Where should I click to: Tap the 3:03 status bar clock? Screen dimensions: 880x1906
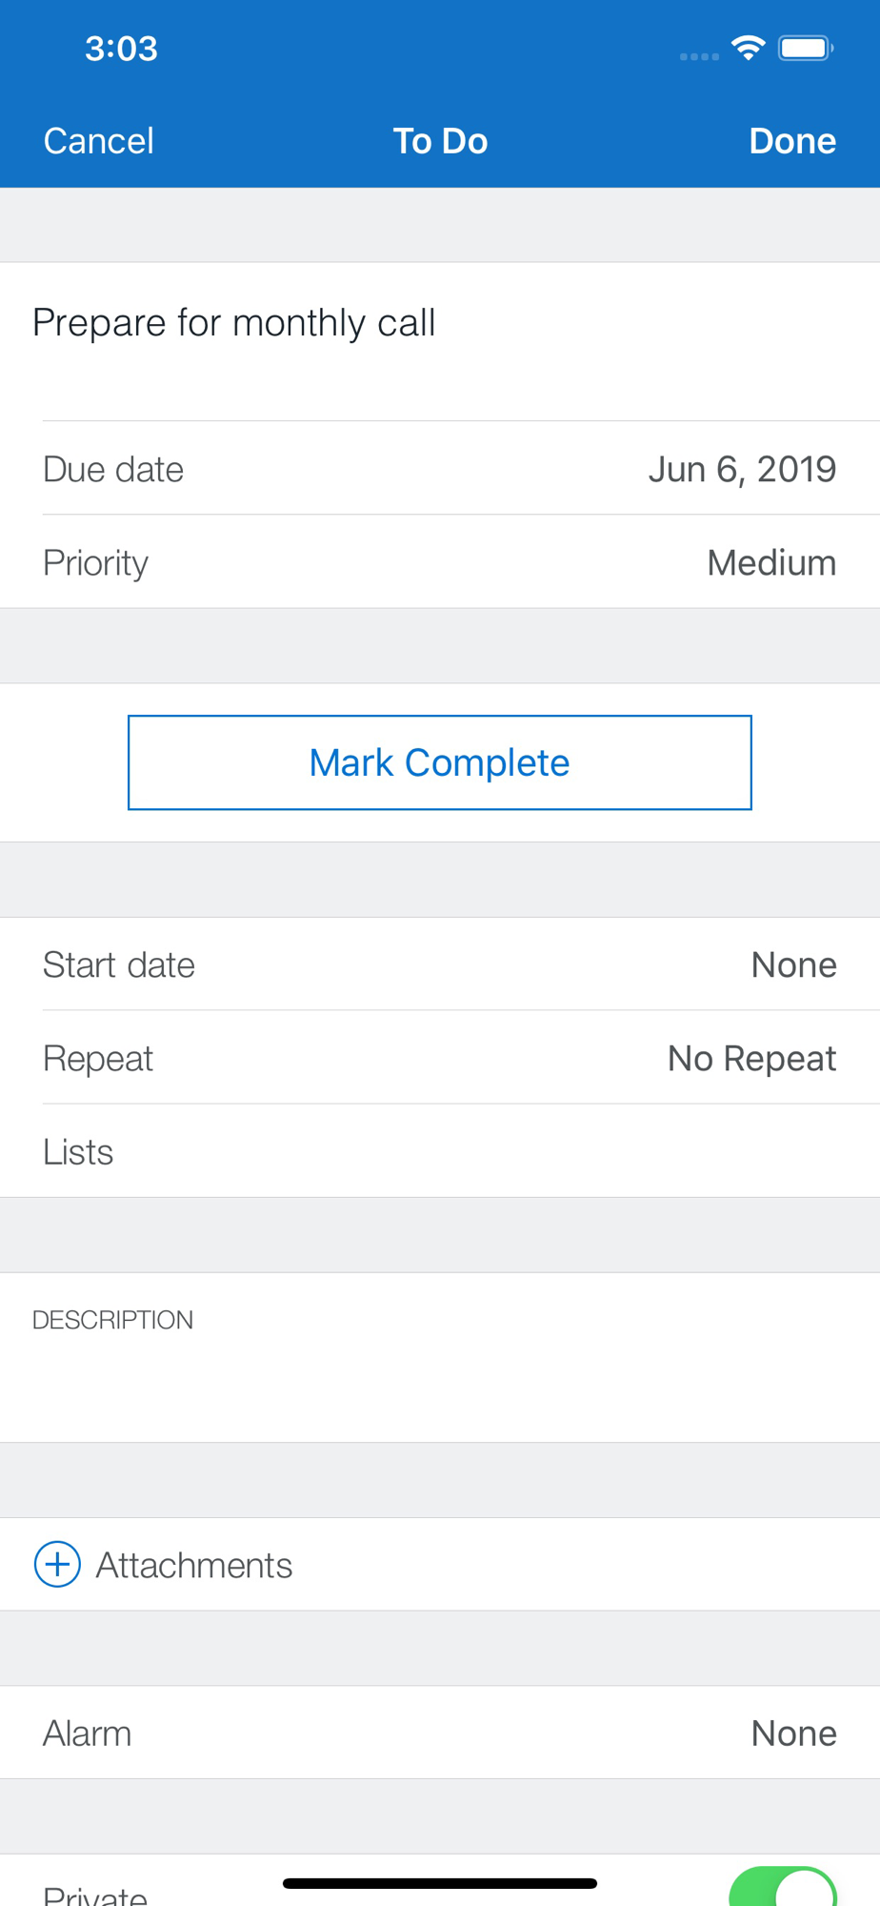pos(121,49)
